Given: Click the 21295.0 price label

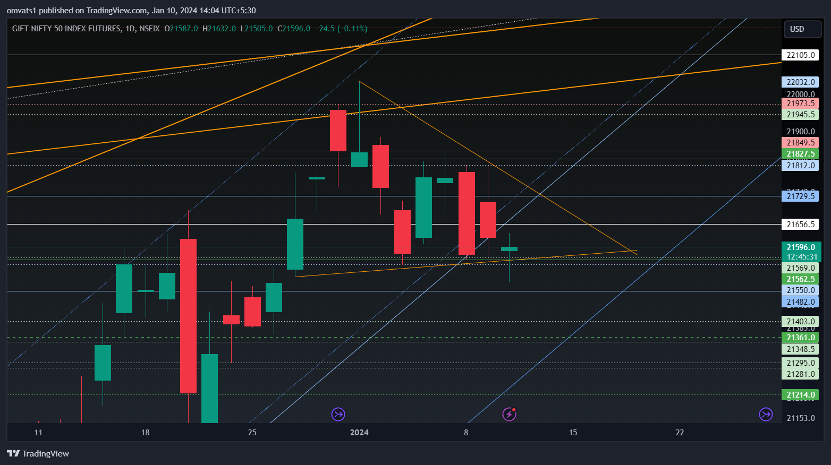Looking at the screenshot, I should click(x=800, y=363).
